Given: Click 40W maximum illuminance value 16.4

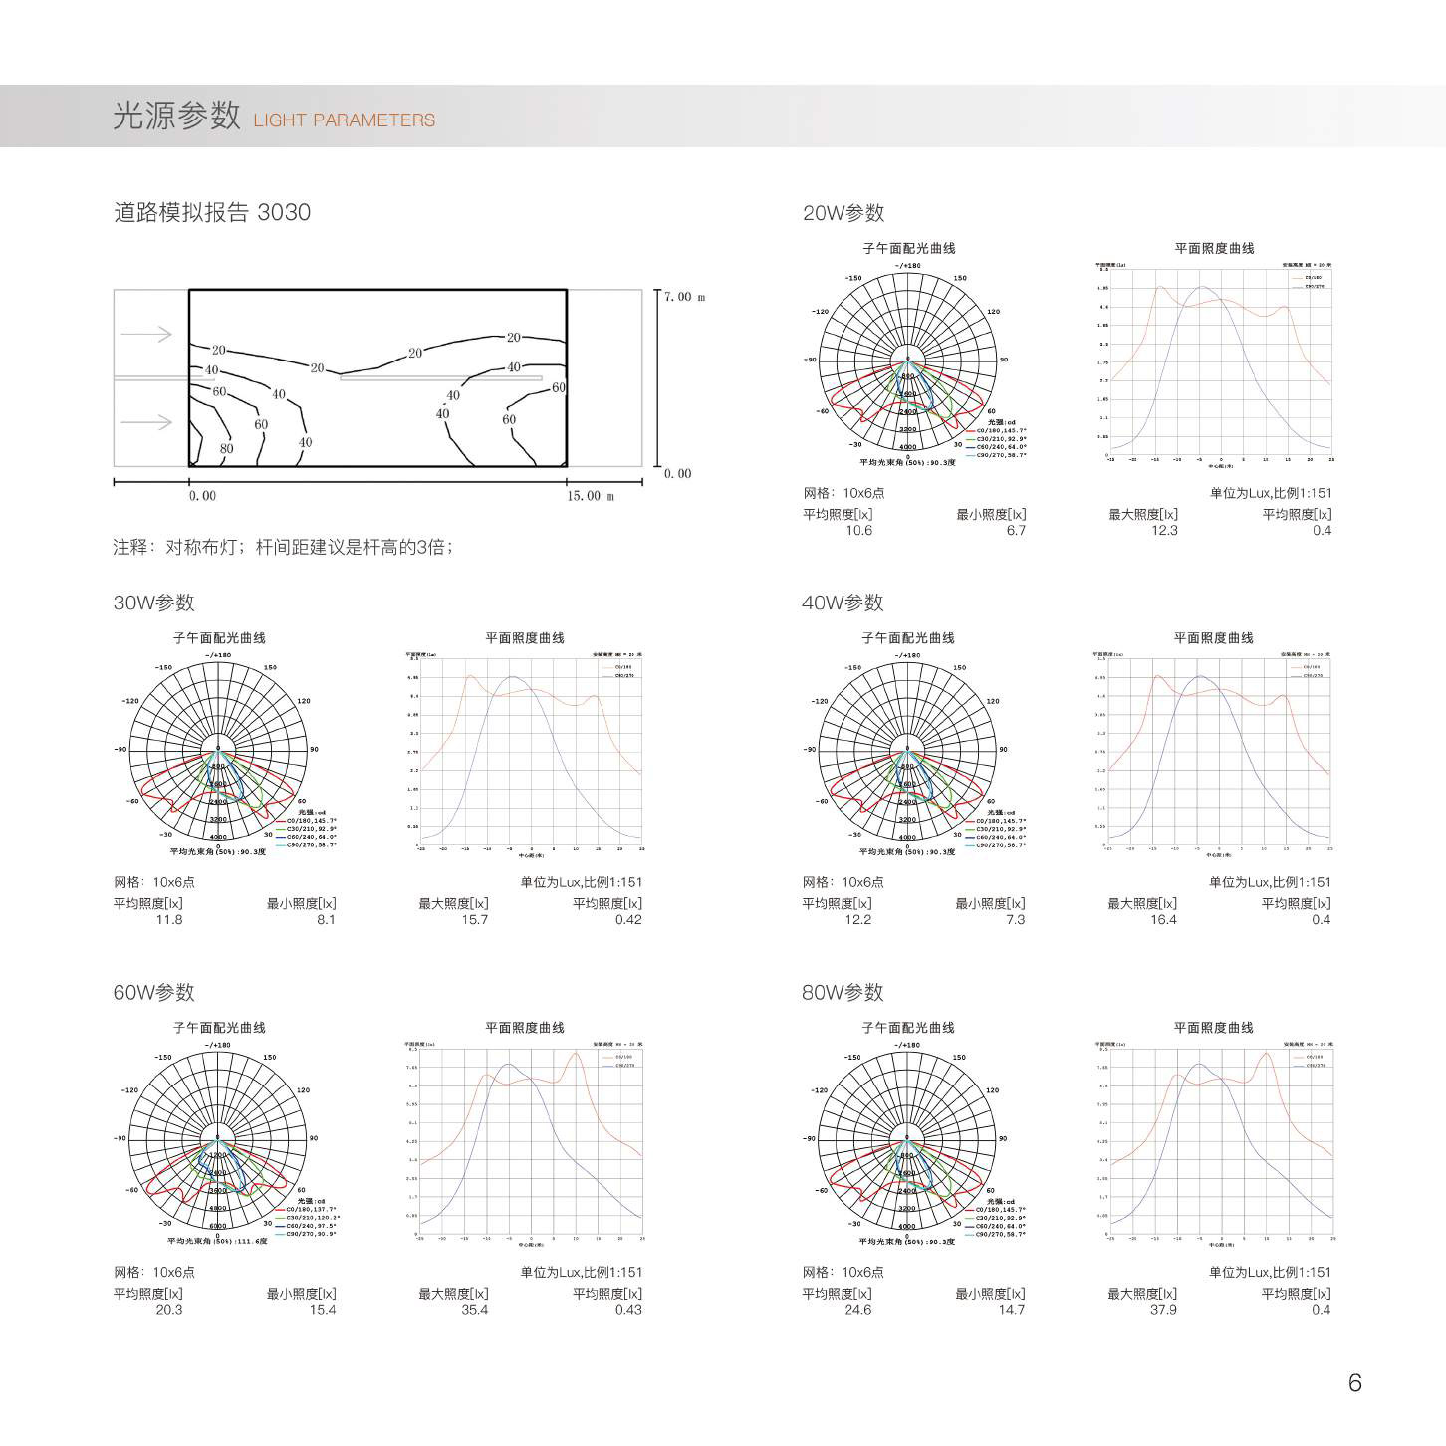Looking at the screenshot, I should pos(1164,920).
